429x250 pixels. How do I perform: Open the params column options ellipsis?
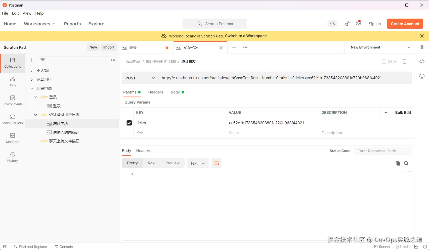(386, 113)
